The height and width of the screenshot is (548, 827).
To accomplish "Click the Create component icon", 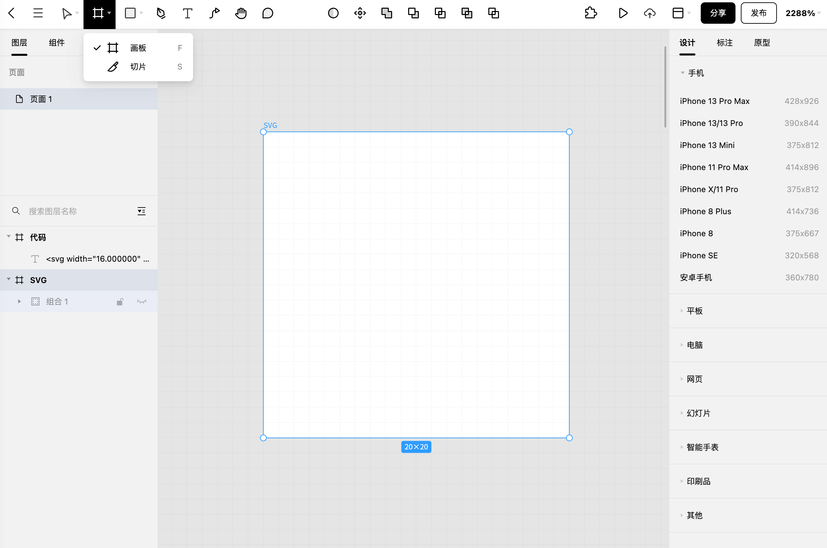I will click(x=360, y=13).
